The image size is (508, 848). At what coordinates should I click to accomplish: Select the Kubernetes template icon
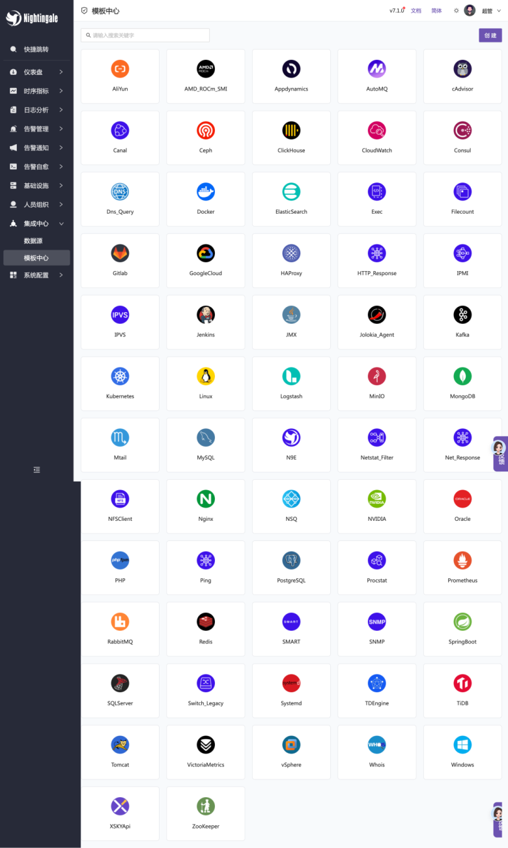120,376
